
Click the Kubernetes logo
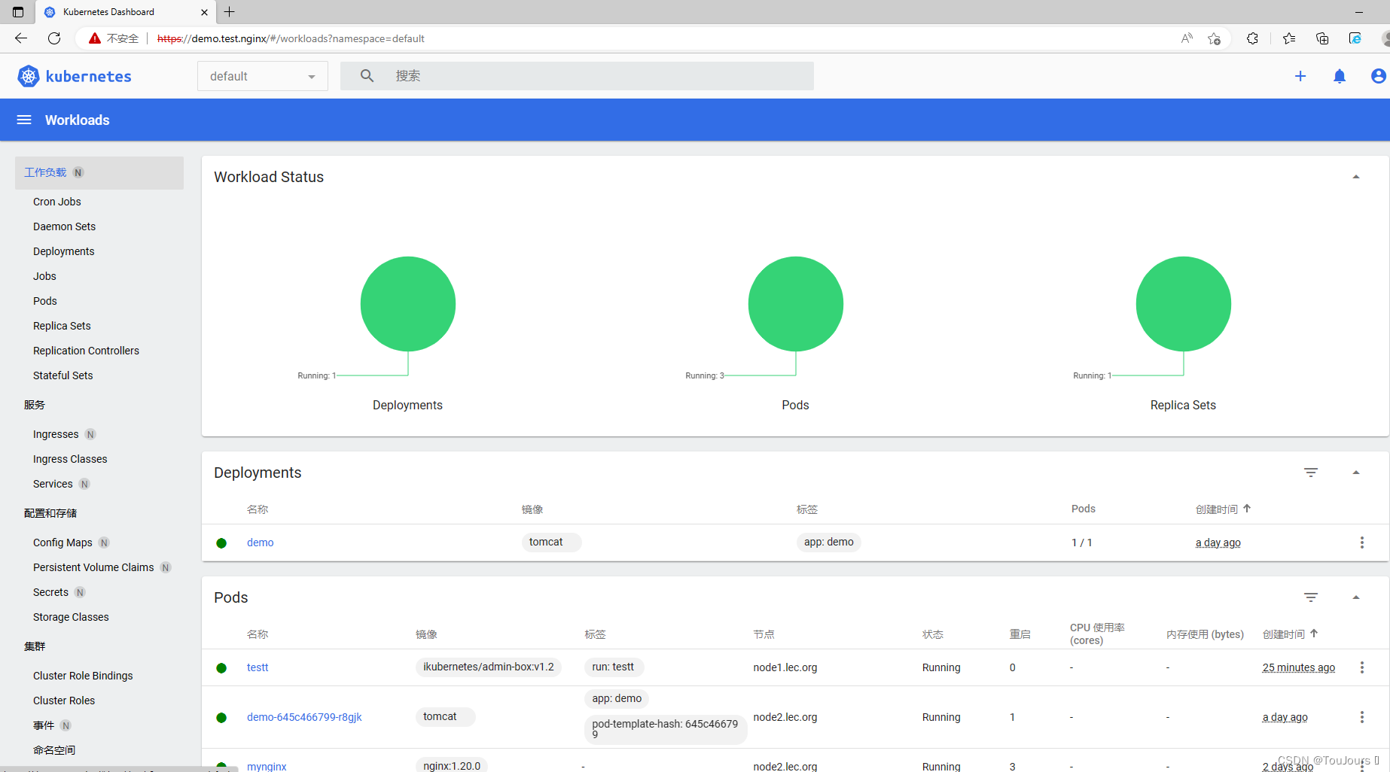click(x=28, y=76)
